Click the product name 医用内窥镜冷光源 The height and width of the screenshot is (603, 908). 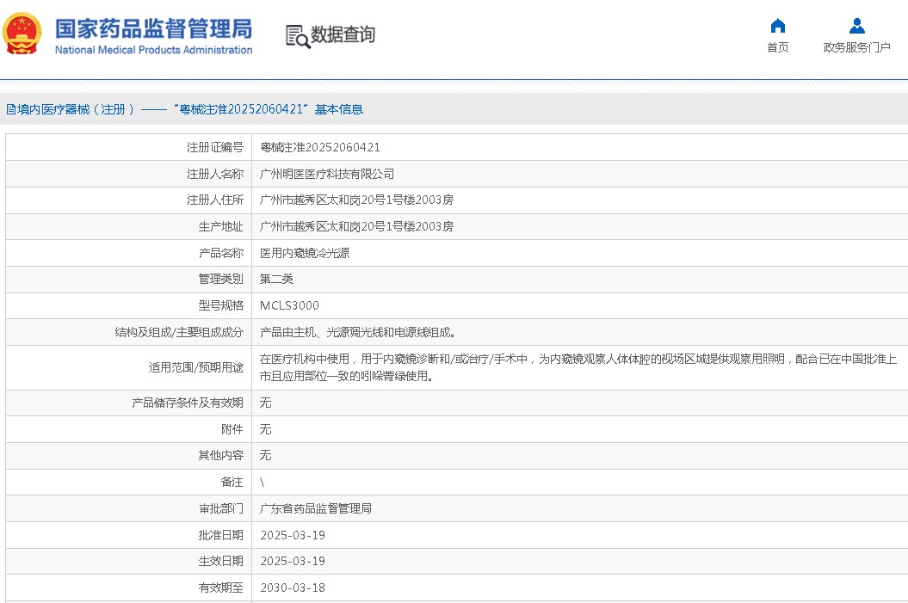point(305,253)
